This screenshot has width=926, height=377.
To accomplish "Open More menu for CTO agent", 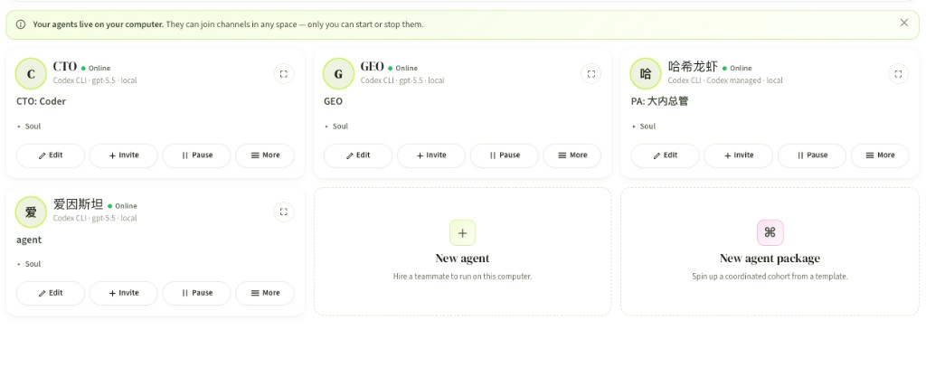I will [265, 156].
